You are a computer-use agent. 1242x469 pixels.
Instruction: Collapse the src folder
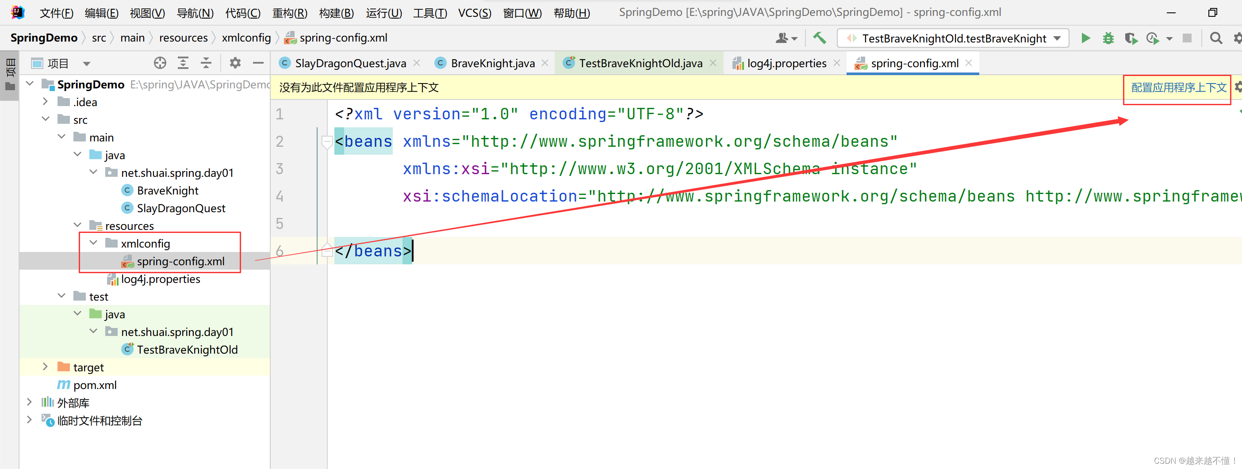pos(45,119)
